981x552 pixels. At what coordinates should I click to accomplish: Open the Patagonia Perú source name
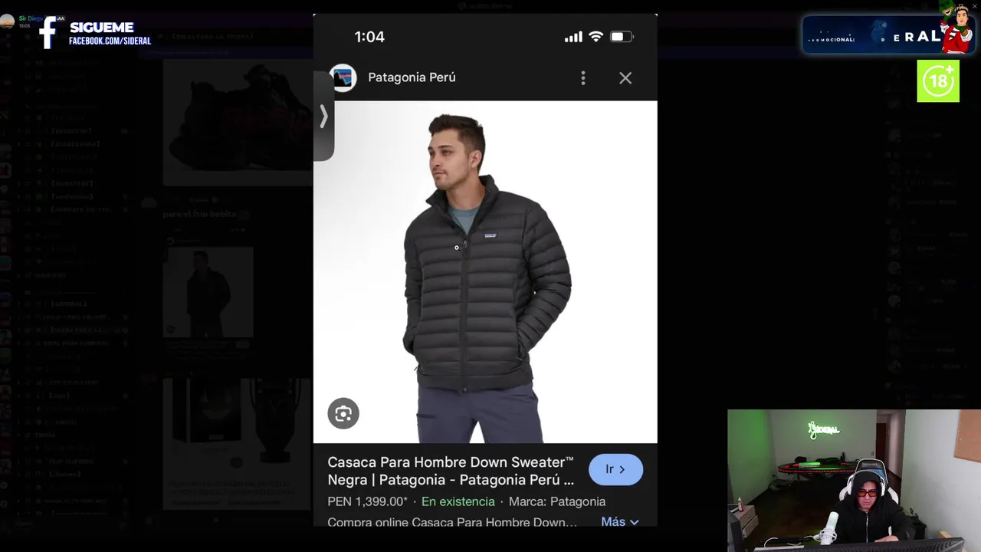[412, 77]
